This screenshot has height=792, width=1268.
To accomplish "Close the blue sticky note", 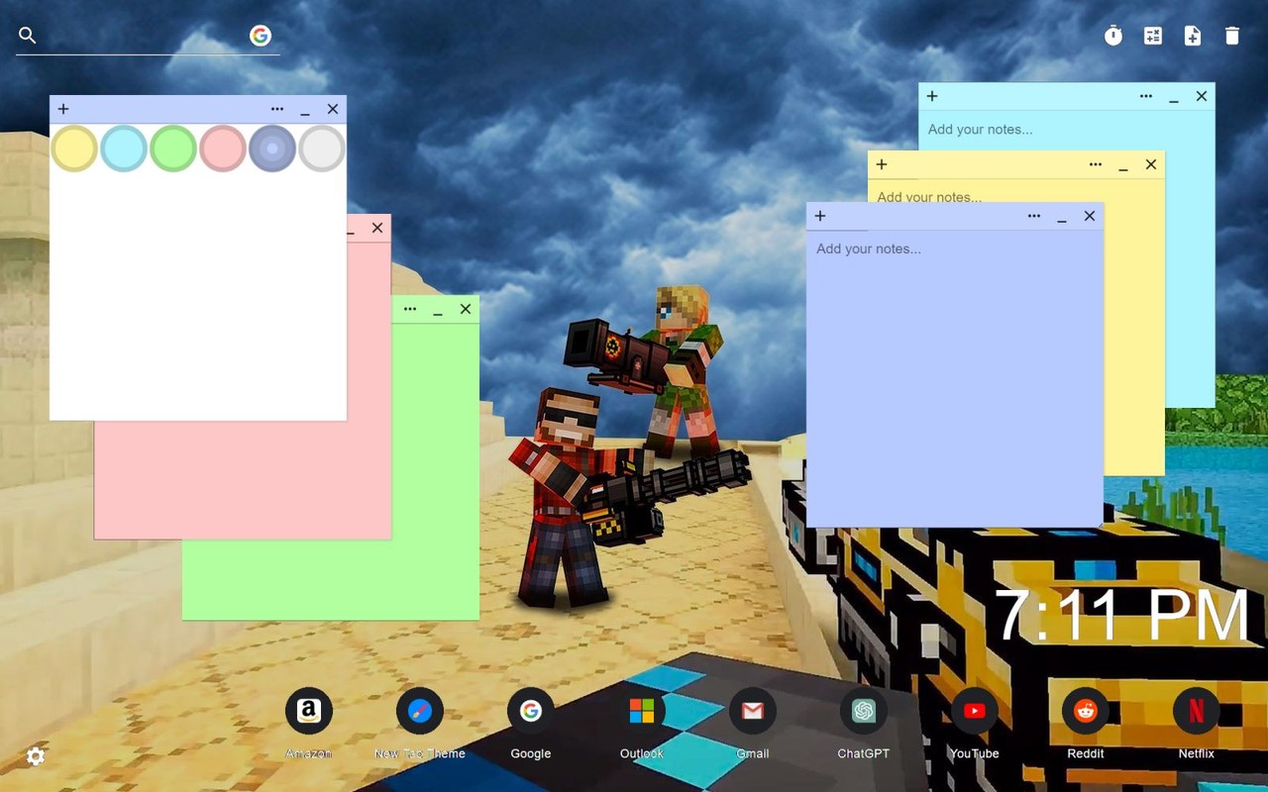I will [1090, 216].
